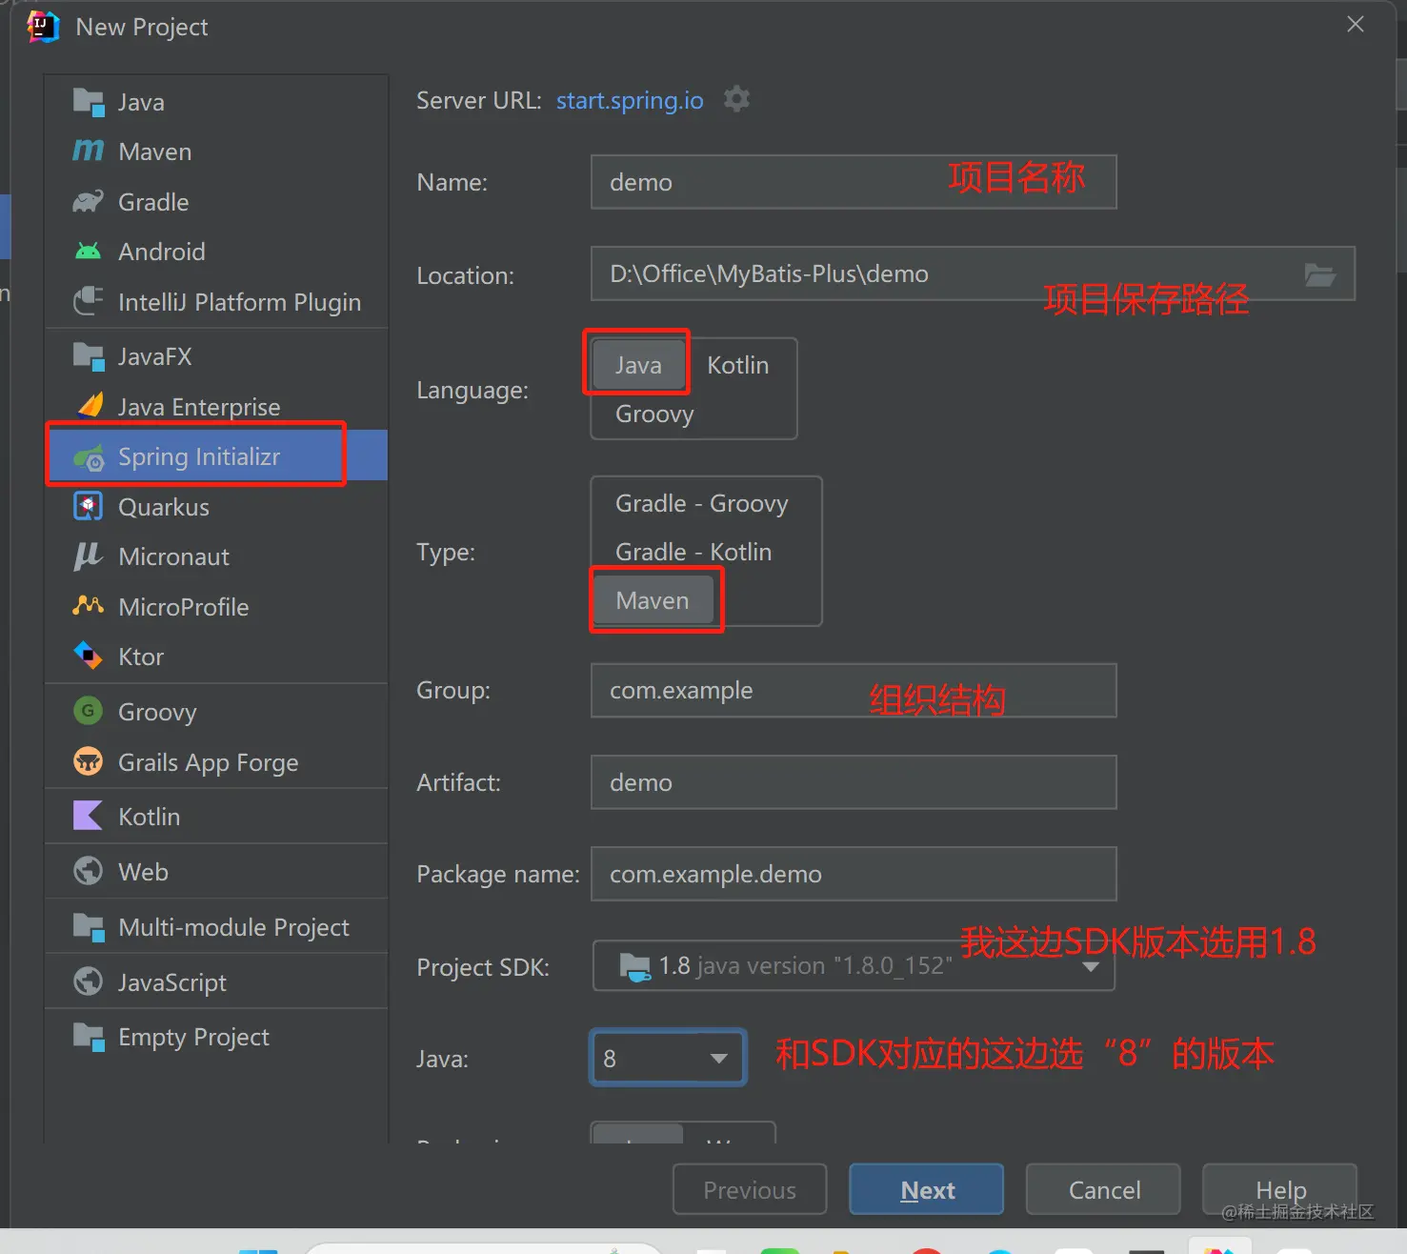
Task: Click the IntelliJ logo in title bar
Action: (x=43, y=27)
